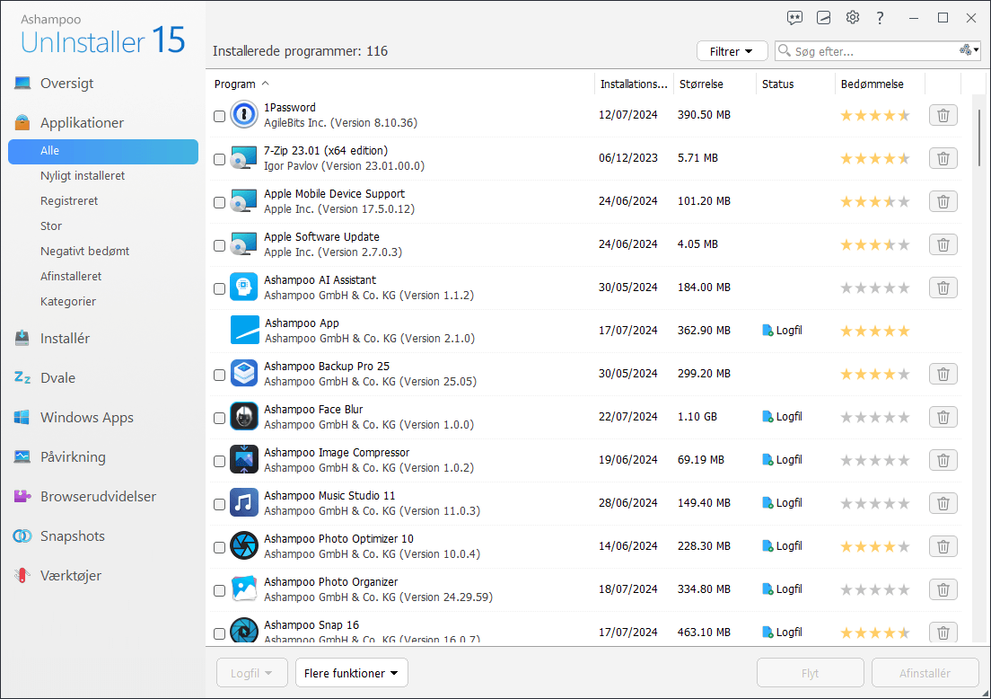Viewport: 991px width, 699px height.
Task: Click trash icon for 1Password
Action: tap(943, 115)
